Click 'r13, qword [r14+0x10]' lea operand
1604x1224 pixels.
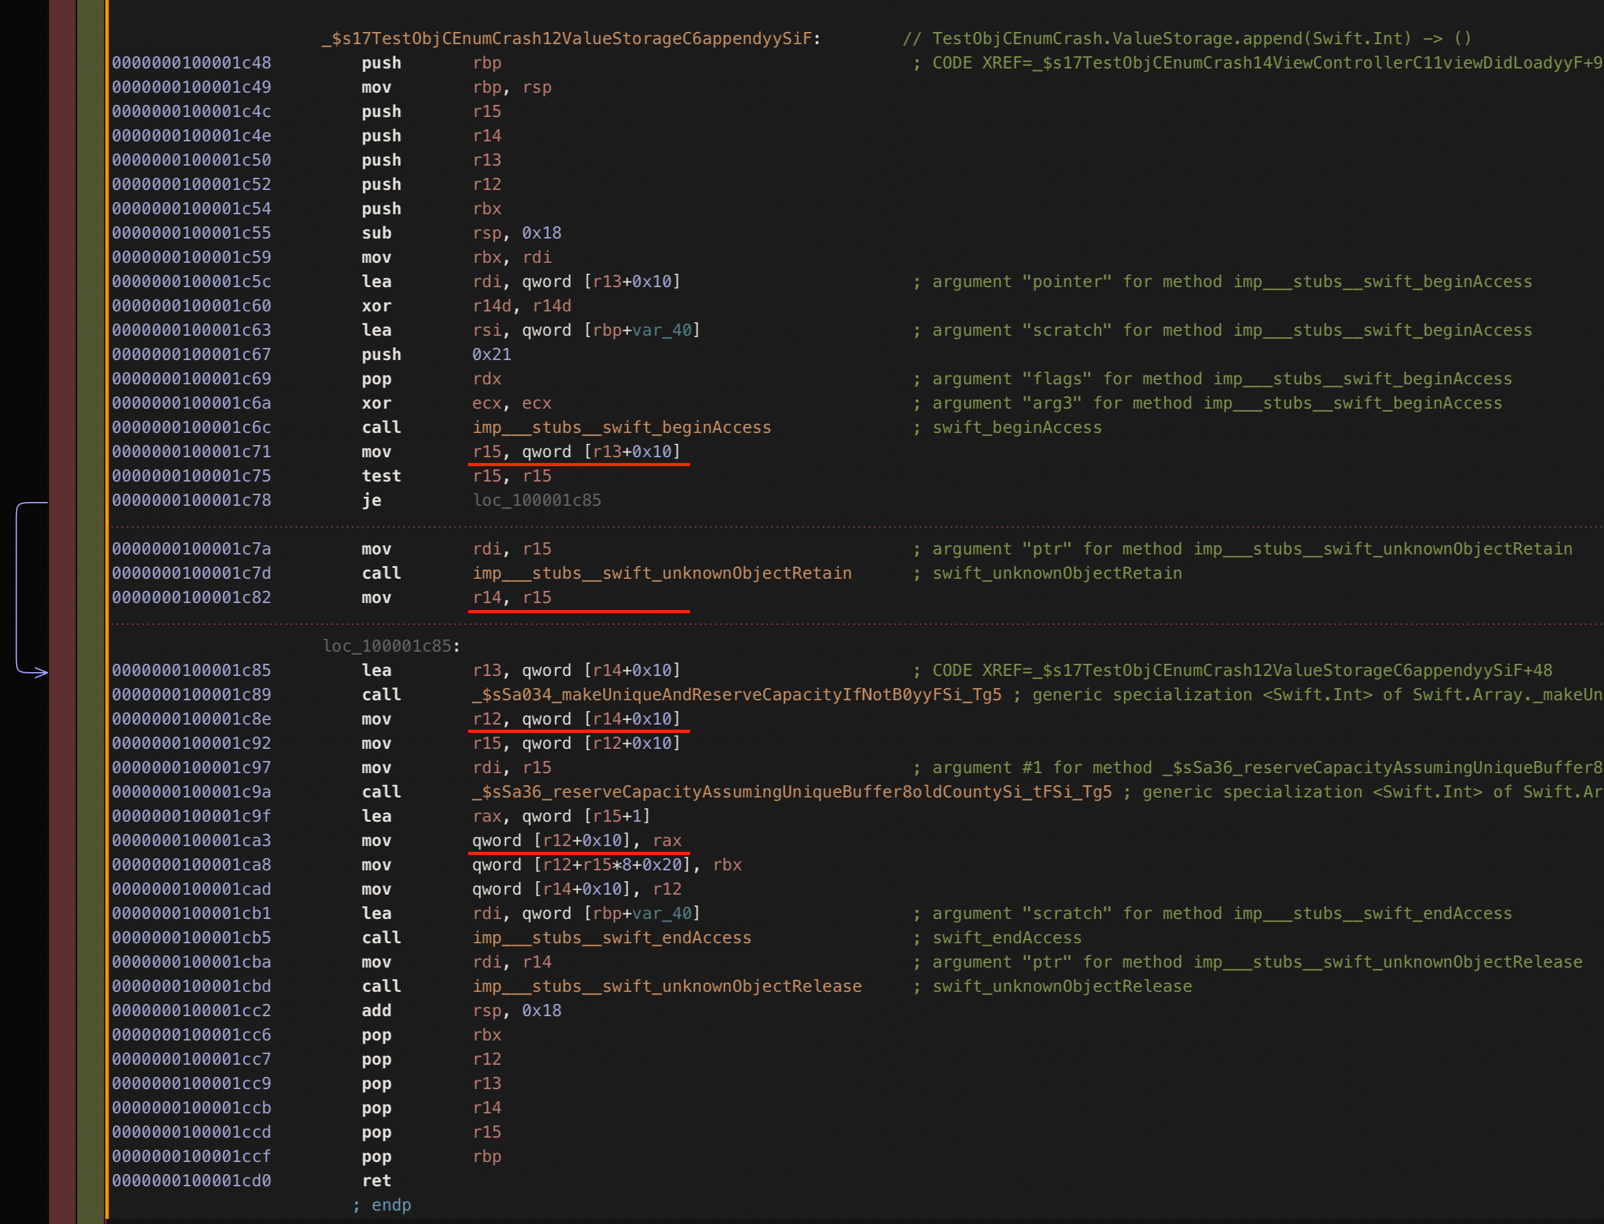click(x=577, y=670)
